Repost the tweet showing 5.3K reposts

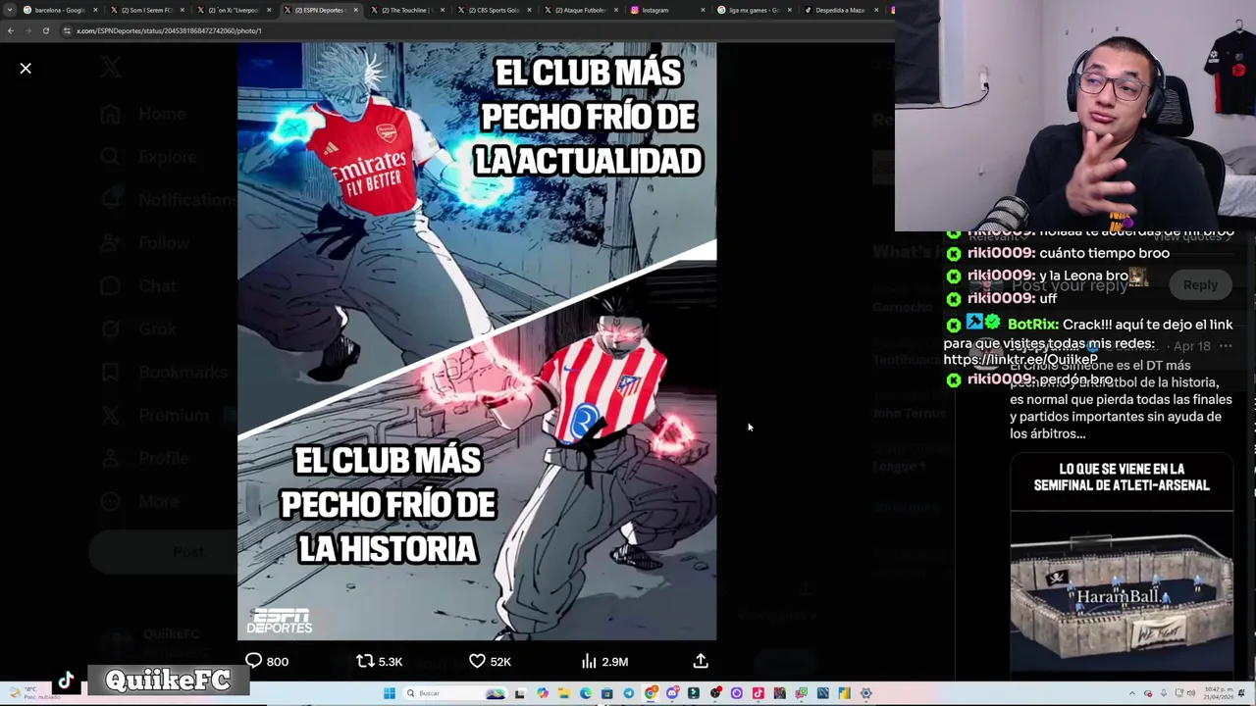coord(379,661)
